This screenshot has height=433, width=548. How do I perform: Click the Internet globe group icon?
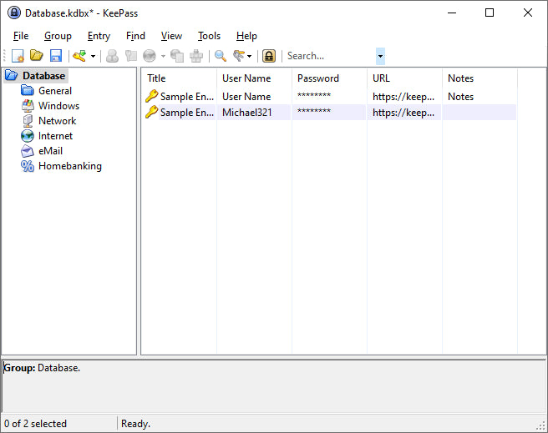[28, 136]
